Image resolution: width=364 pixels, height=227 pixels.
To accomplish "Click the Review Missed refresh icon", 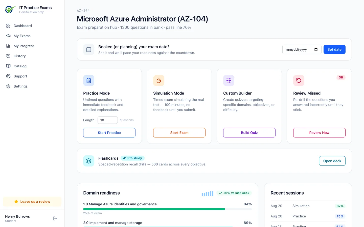I will (x=299, y=80).
